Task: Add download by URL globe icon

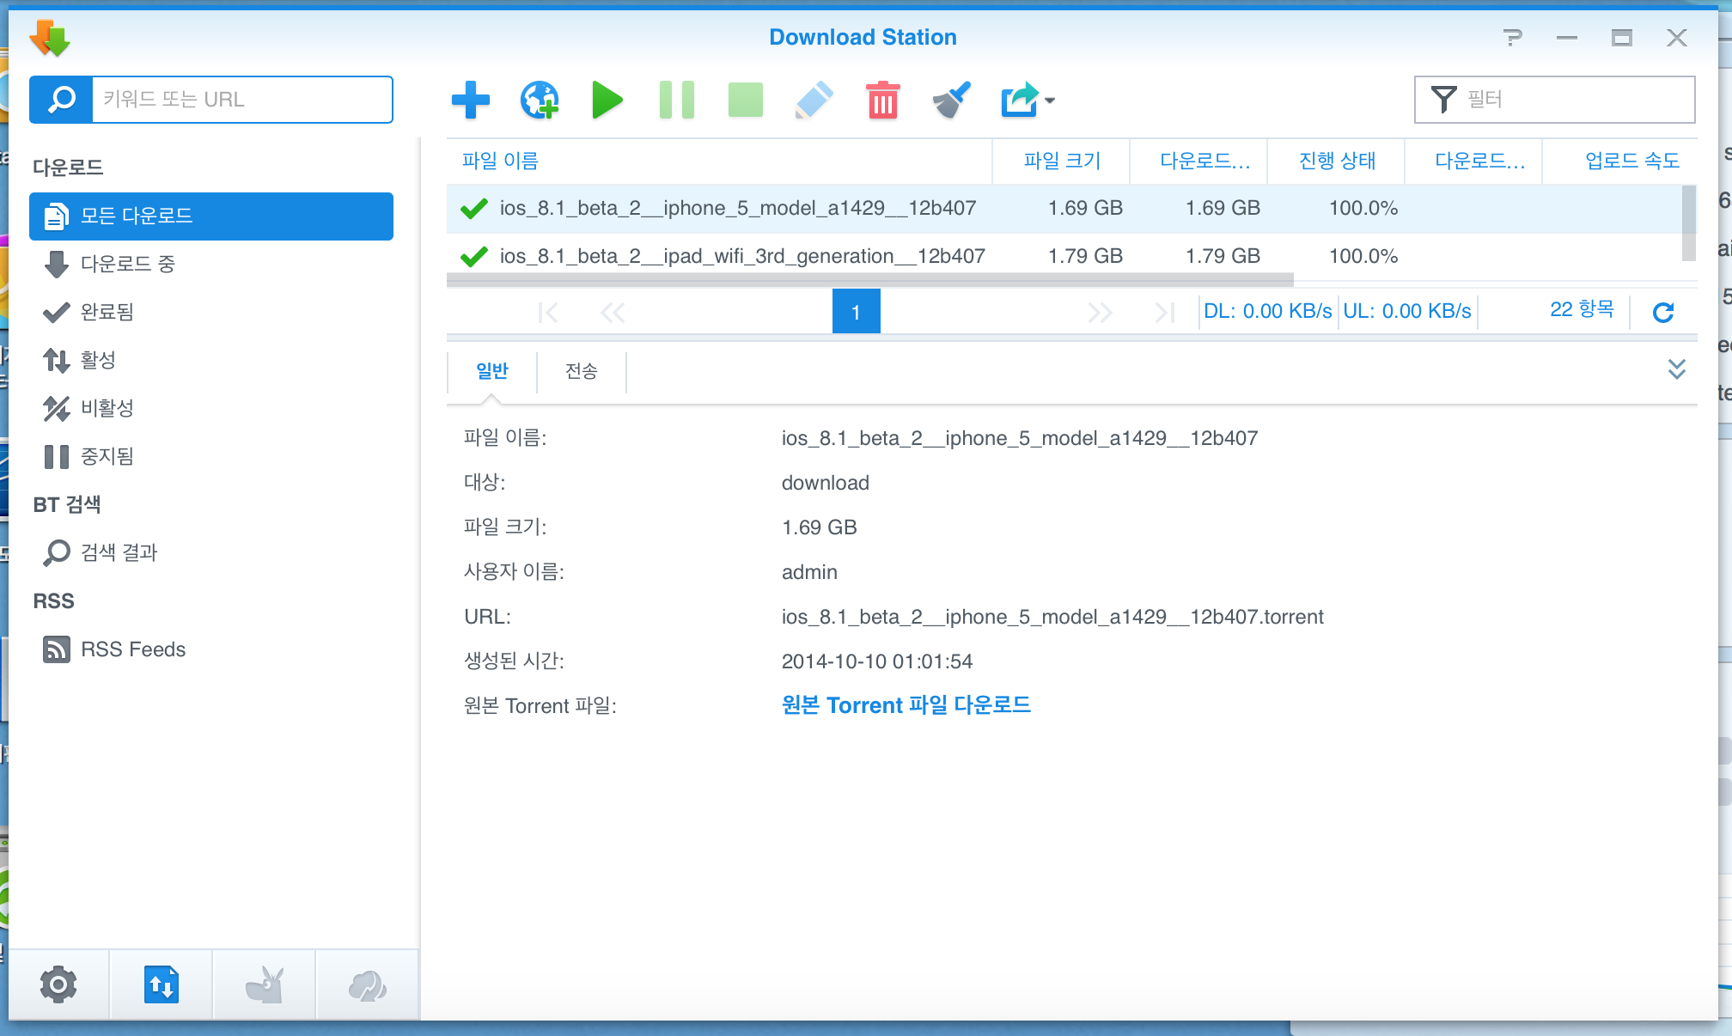Action: pyautogui.click(x=540, y=100)
